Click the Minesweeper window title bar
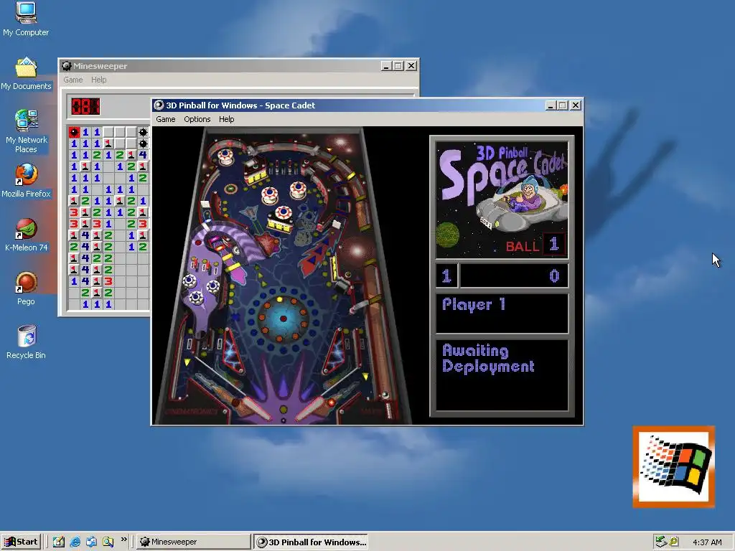Screen dimensions: 735x551 coord(238,66)
